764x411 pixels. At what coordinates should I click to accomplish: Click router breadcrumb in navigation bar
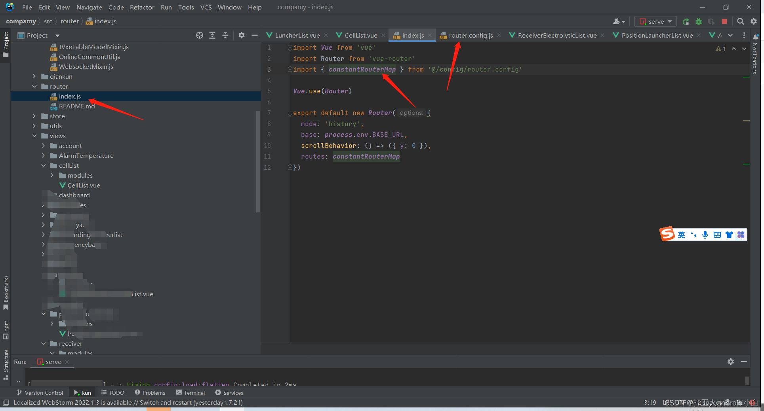pos(69,21)
